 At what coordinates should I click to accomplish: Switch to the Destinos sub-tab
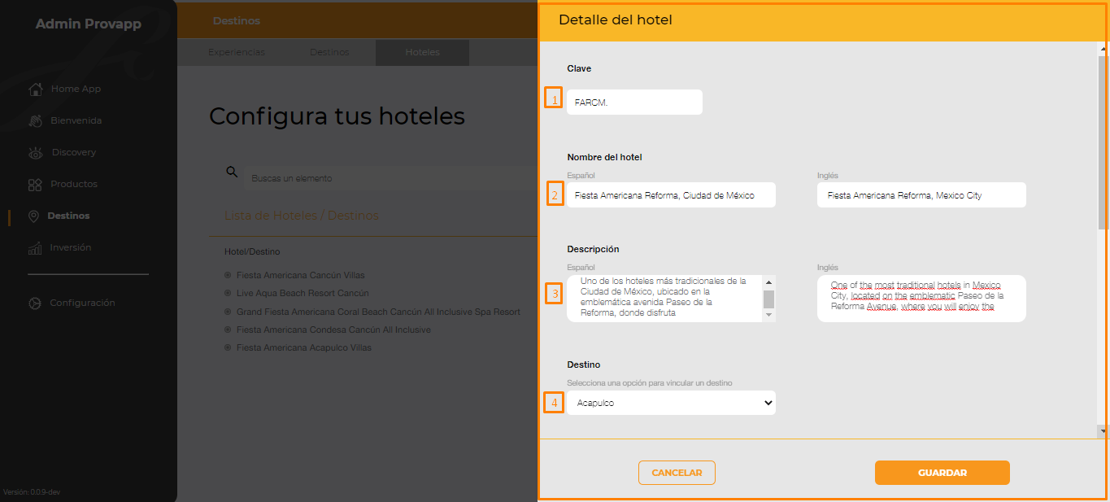point(329,52)
